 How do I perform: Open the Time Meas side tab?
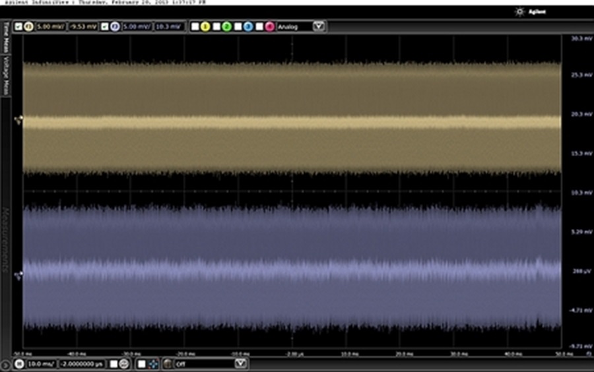(x=6, y=37)
